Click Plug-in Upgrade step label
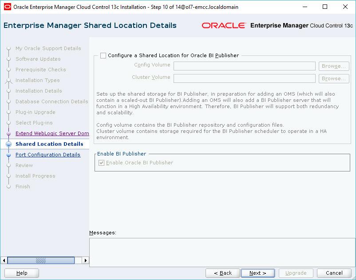Viewport: 356px width, 280px height. click(x=35, y=113)
